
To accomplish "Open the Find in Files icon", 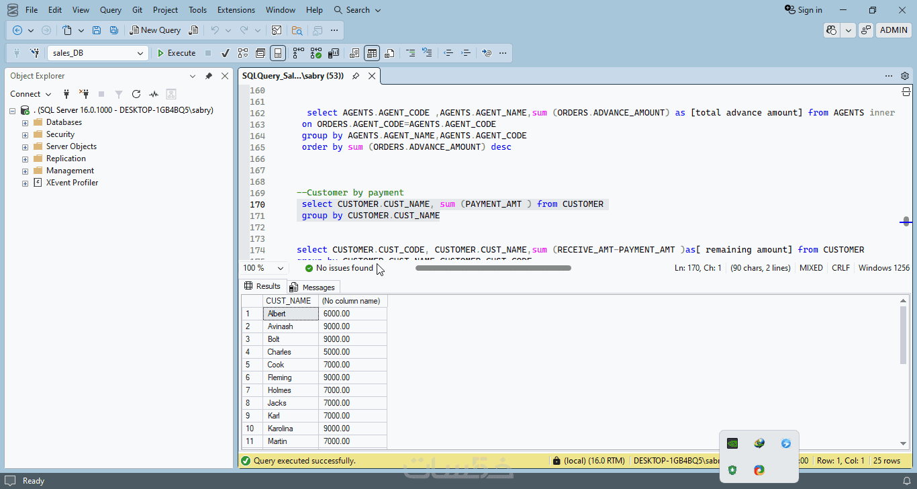I will coord(297,30).
